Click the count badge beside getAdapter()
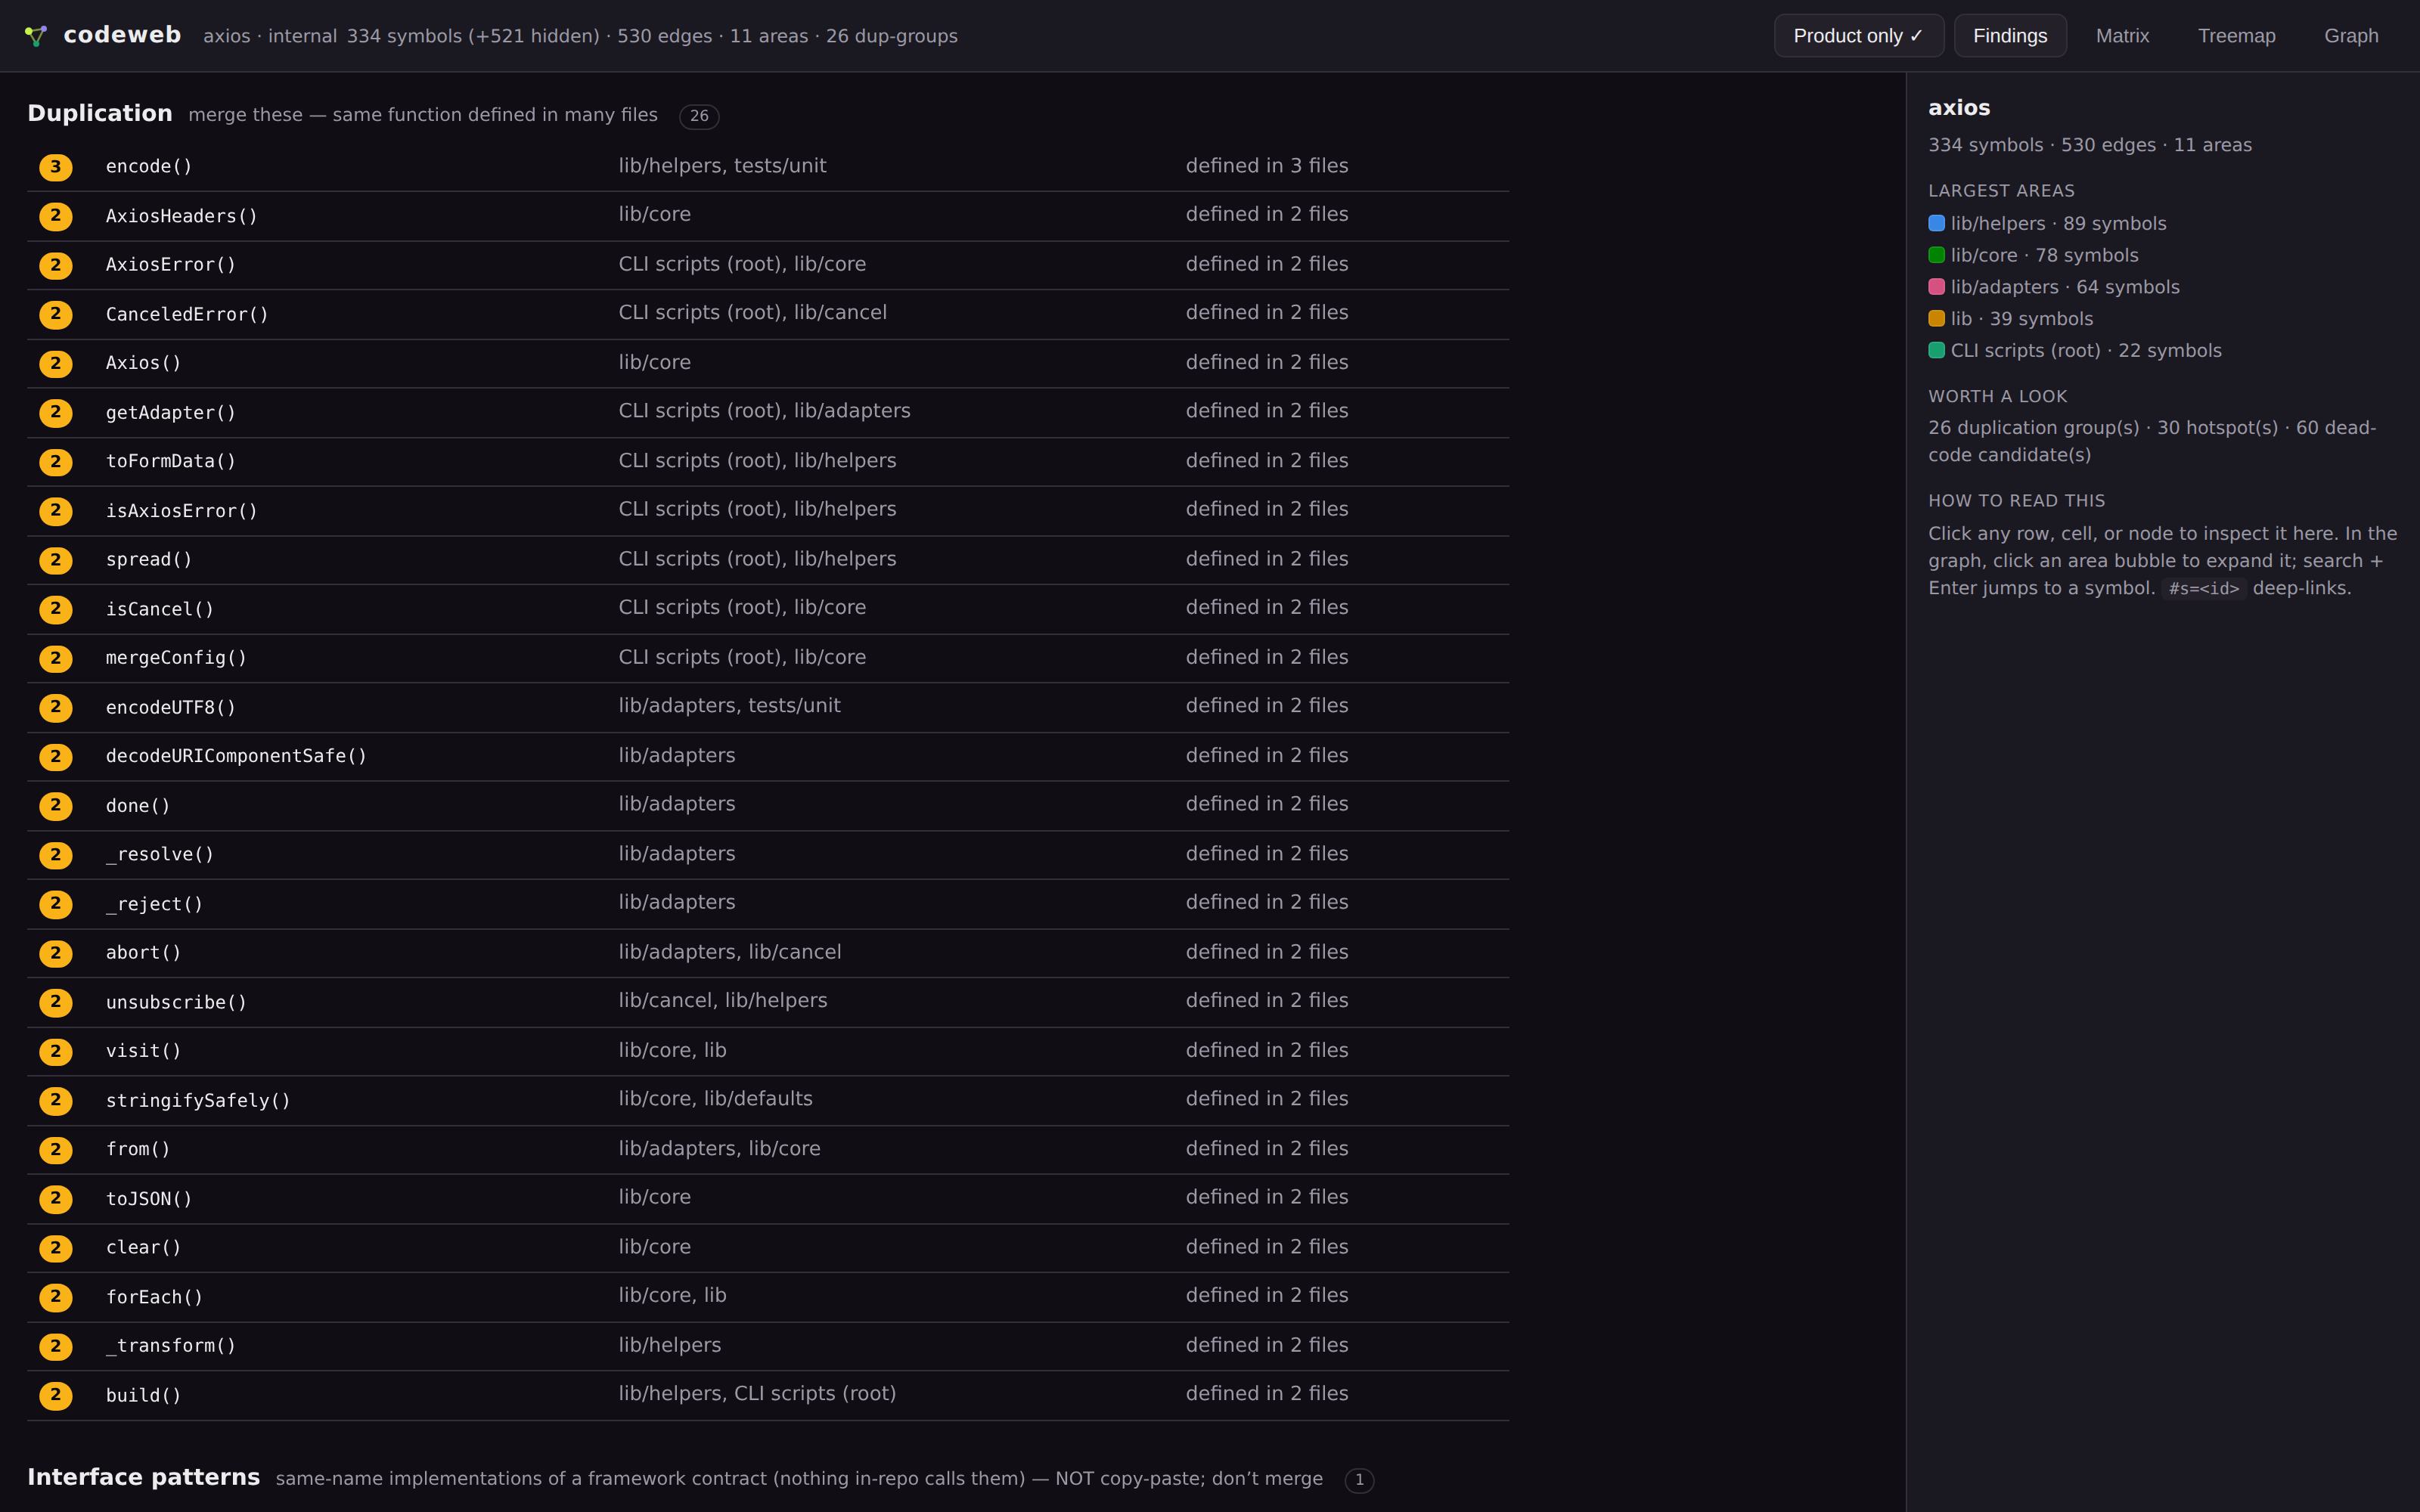This screenshot has height=1512, width=2420. point(56,412)
